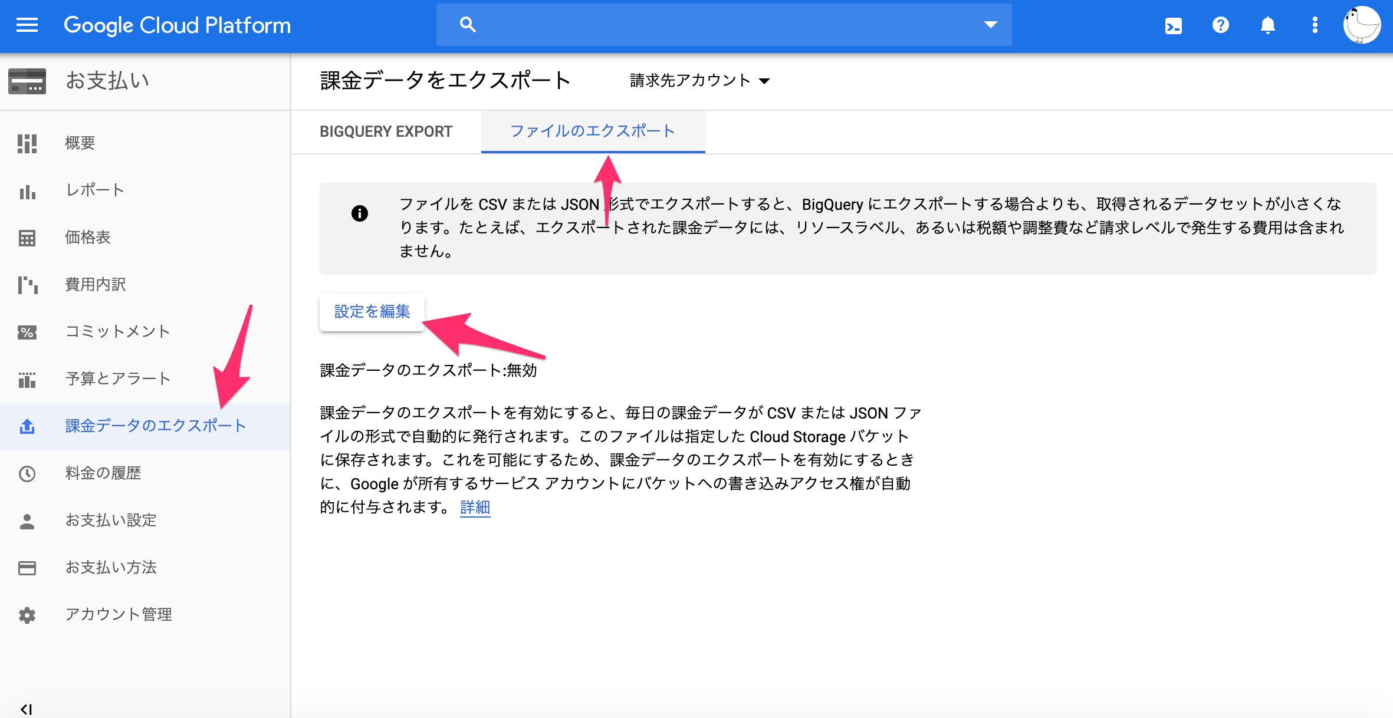
Task: Expand the search bar dropdown arrow
Action: [990, 25]
